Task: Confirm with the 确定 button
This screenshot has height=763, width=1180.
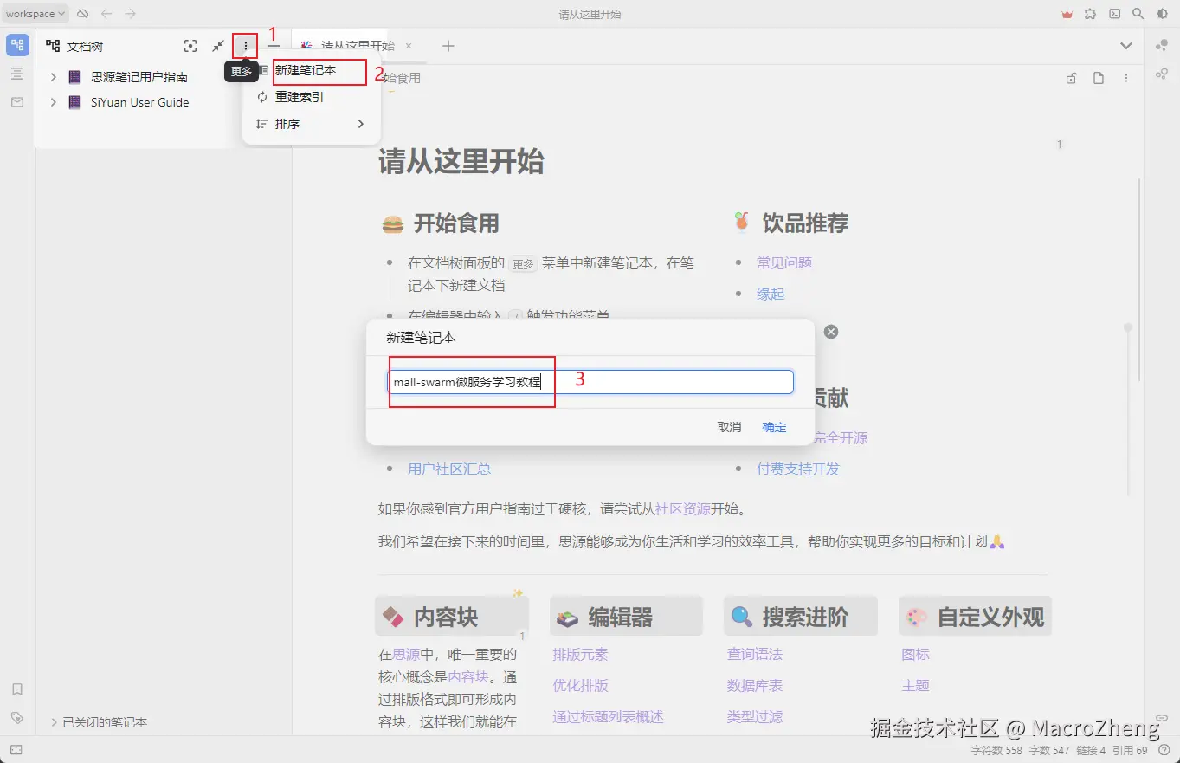Action: click(x=774, y=427)
